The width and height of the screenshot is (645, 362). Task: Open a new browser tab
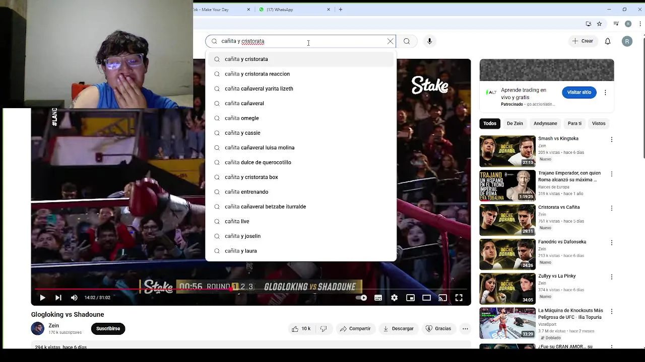341,10
